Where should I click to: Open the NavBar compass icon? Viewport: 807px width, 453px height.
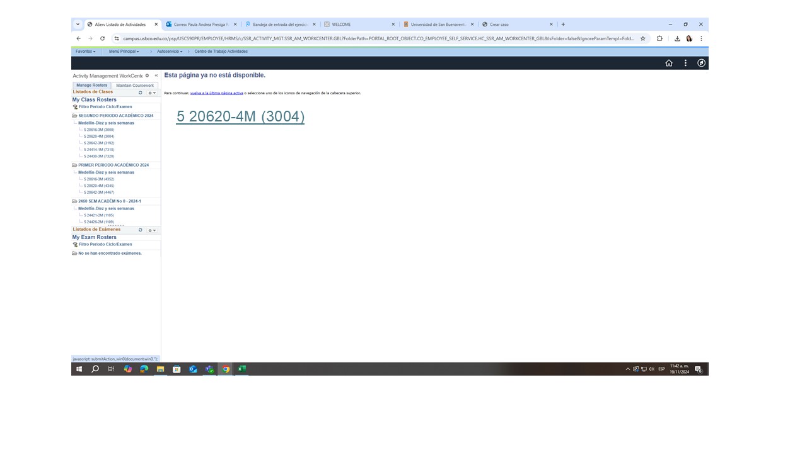[x=701, y=63]
